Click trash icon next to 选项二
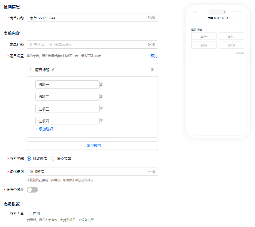Viewport: 255px width, 227px height. (101, 96)
